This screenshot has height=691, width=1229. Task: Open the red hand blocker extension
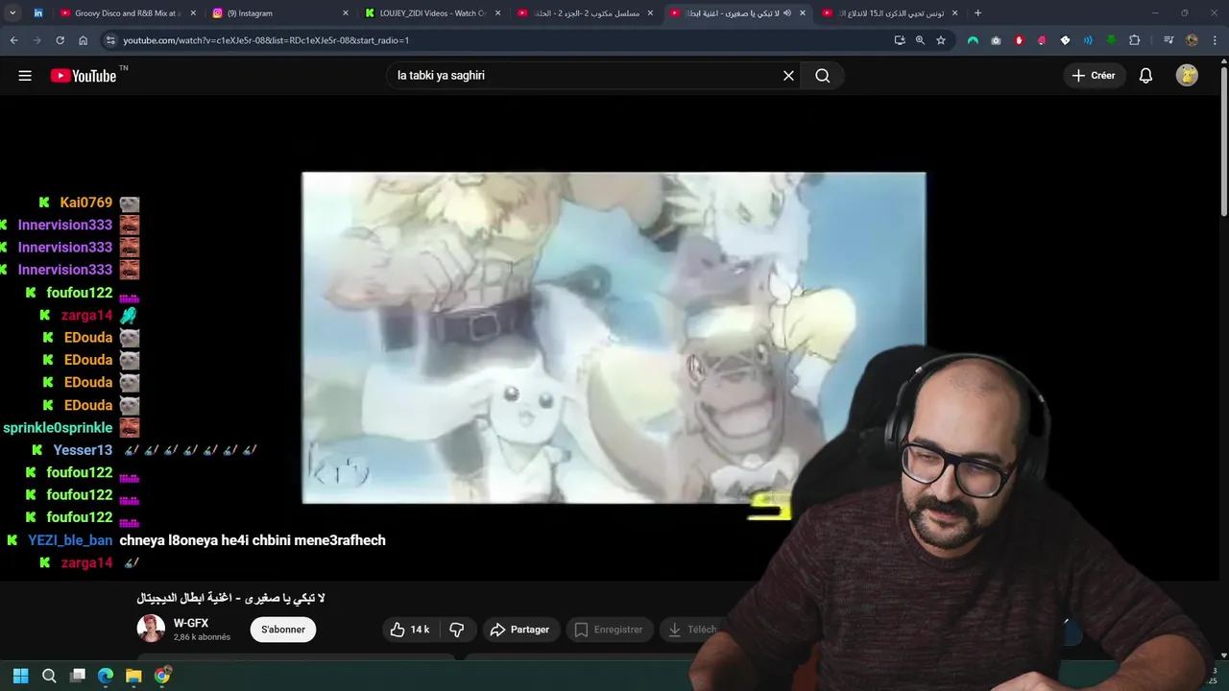click(x=1019, y=40)
